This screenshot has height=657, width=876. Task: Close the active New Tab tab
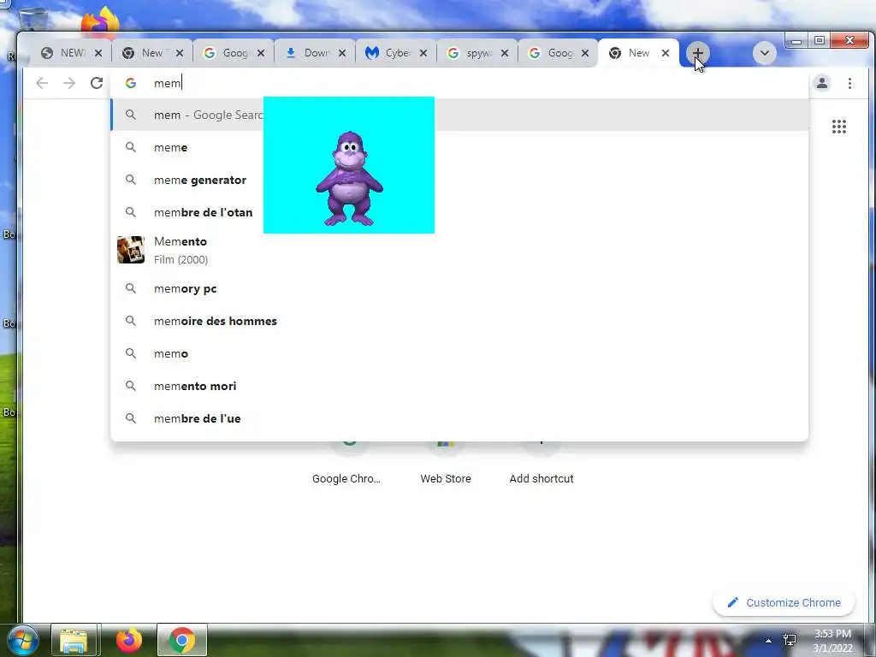pos(665,53)
